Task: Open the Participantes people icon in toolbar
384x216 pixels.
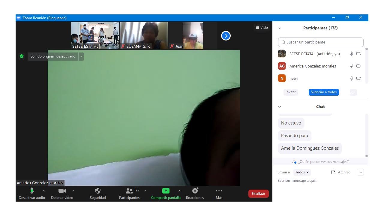Action: click(129, 191)
